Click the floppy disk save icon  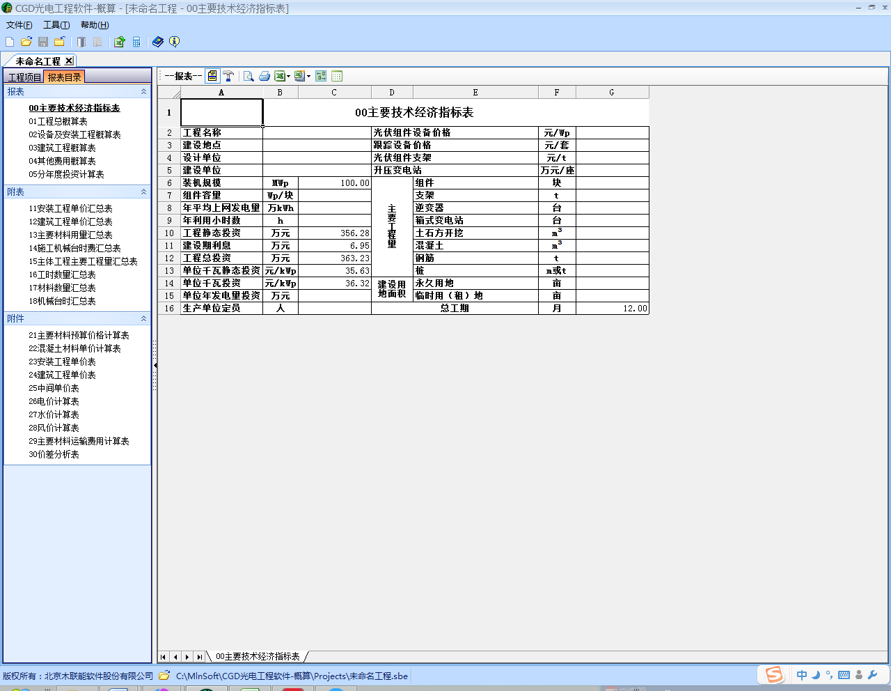[43, 42]
